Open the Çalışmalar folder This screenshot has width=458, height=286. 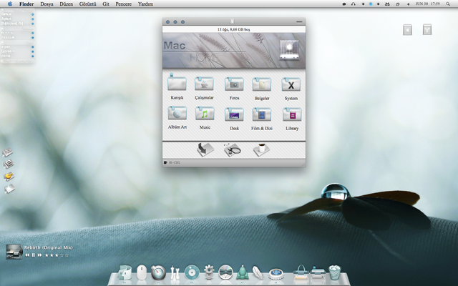click(x=204, y=84)
